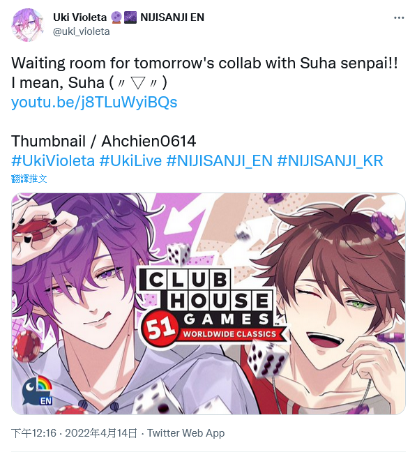This screenshot has height=452, width=417.
Task: Click the 翻譯推文 translate tweet link
Action: 29,179
